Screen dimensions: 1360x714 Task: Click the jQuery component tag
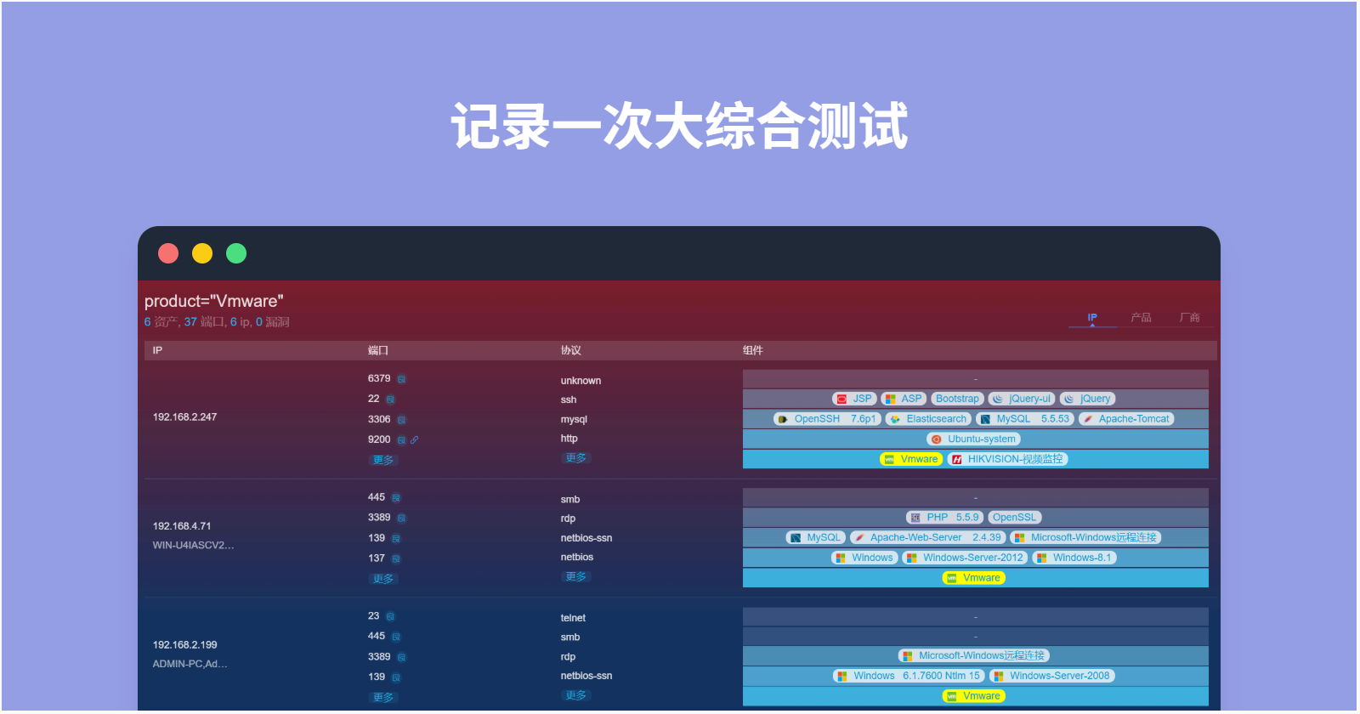point(1087,399)
